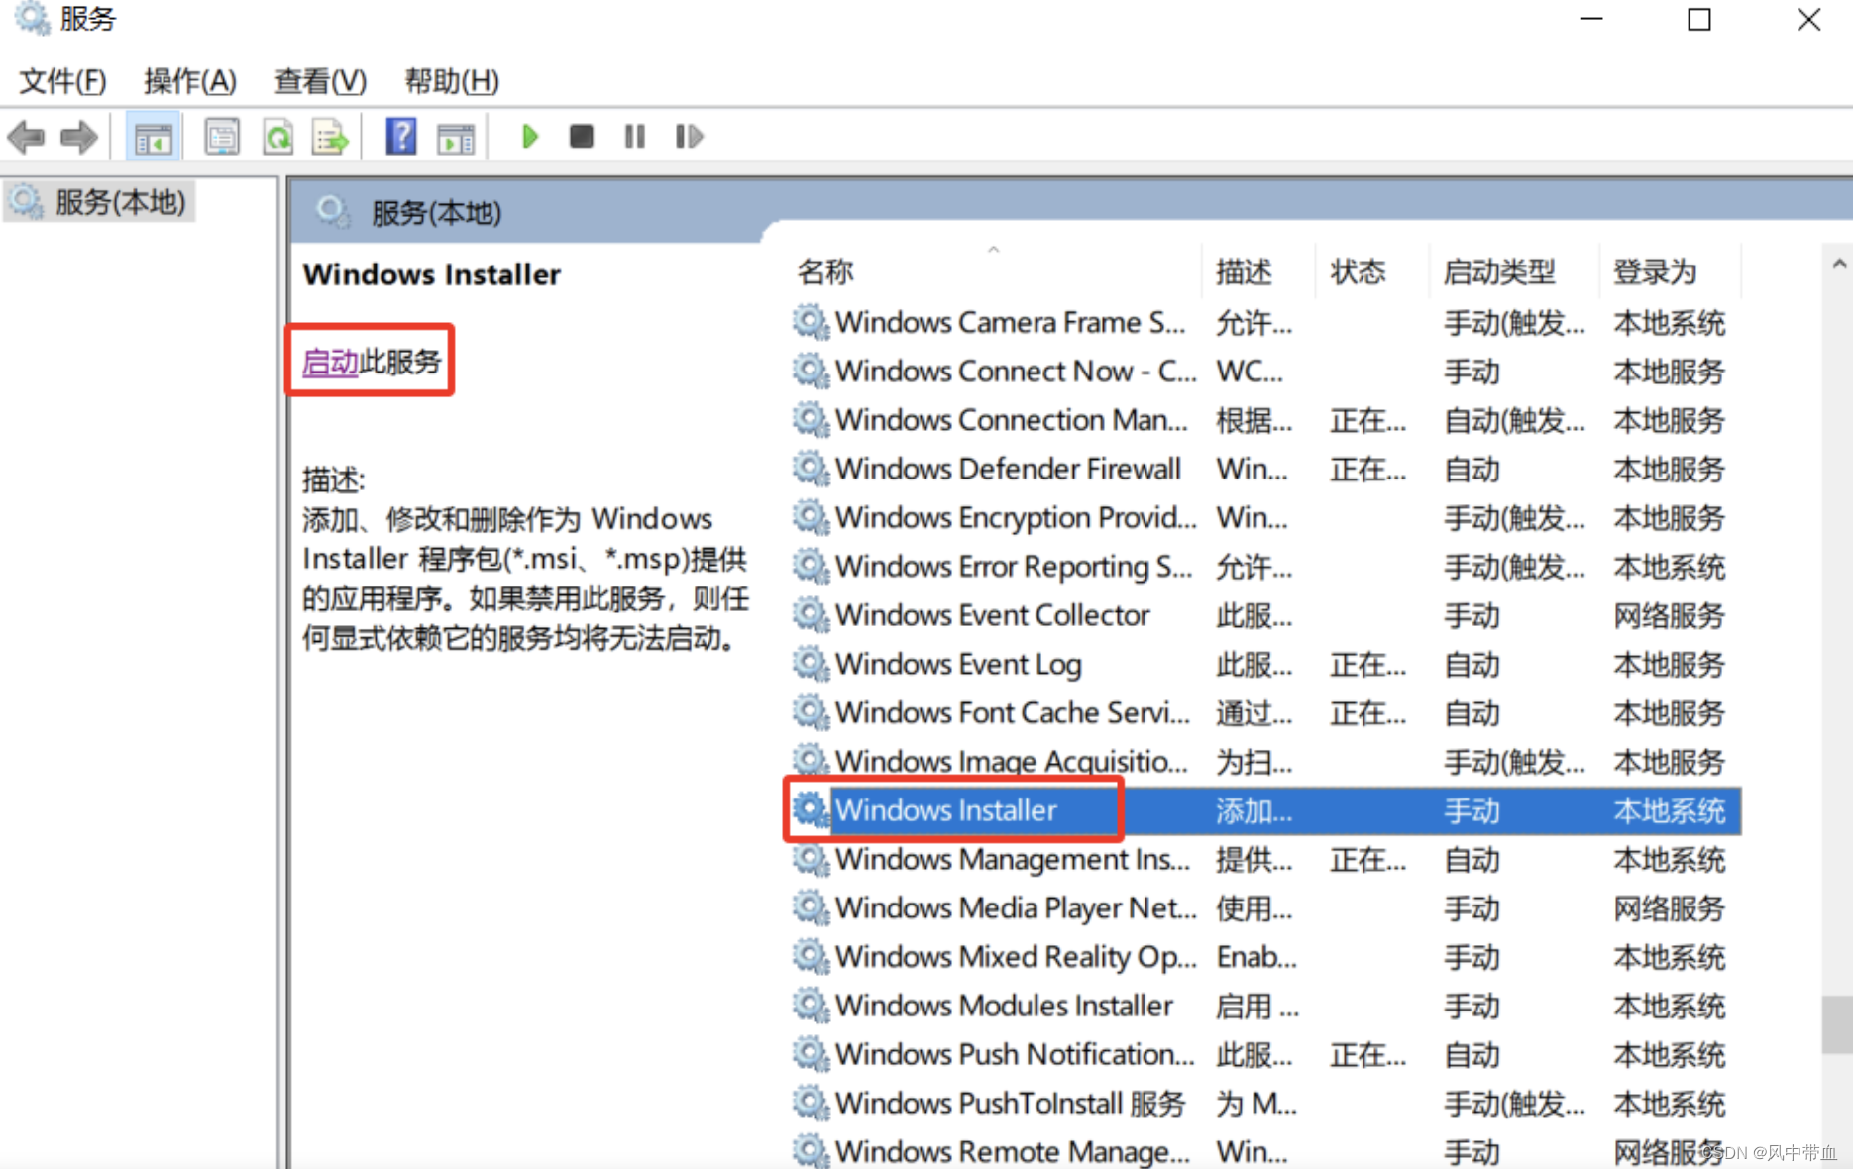Select Windows Font Cache Servi... service
Screen dimensions: 1853x1171
(x=1265, y=712)
